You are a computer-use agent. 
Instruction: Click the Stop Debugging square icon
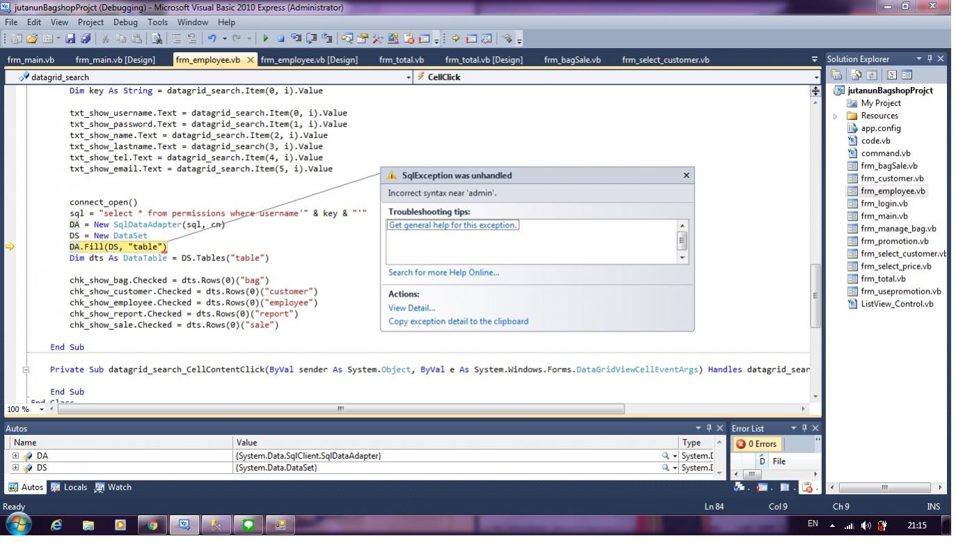[x=281, y=39]
